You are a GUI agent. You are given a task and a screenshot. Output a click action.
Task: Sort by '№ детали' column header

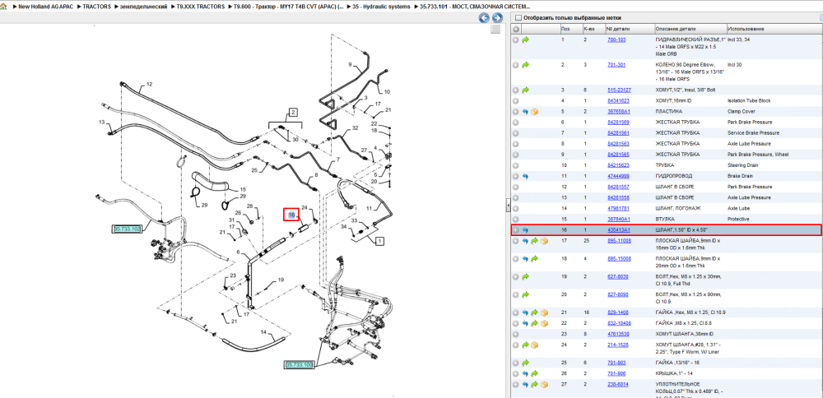[x=618, y=29]
